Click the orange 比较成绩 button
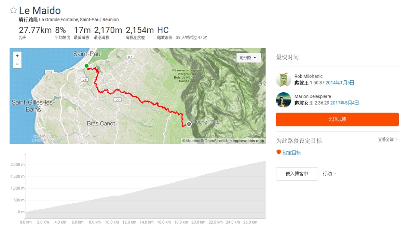 [x=337, y=119]
